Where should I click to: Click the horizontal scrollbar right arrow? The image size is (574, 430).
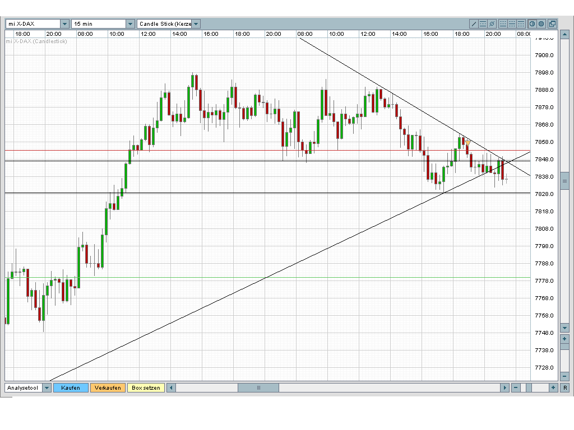pyautogui.click(x=505, y=387)
